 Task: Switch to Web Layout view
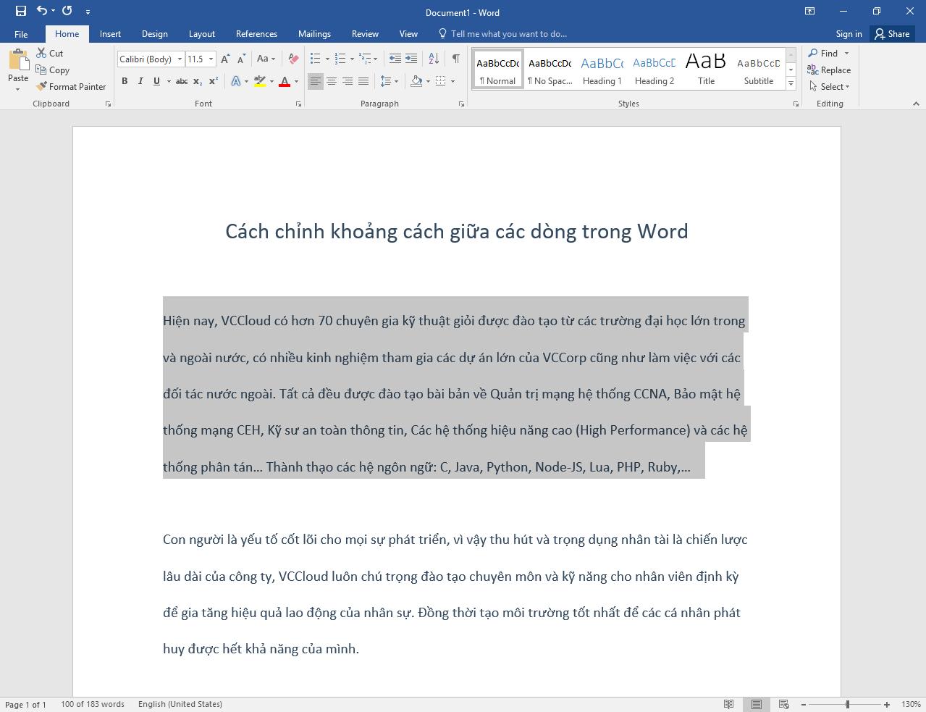783,704
